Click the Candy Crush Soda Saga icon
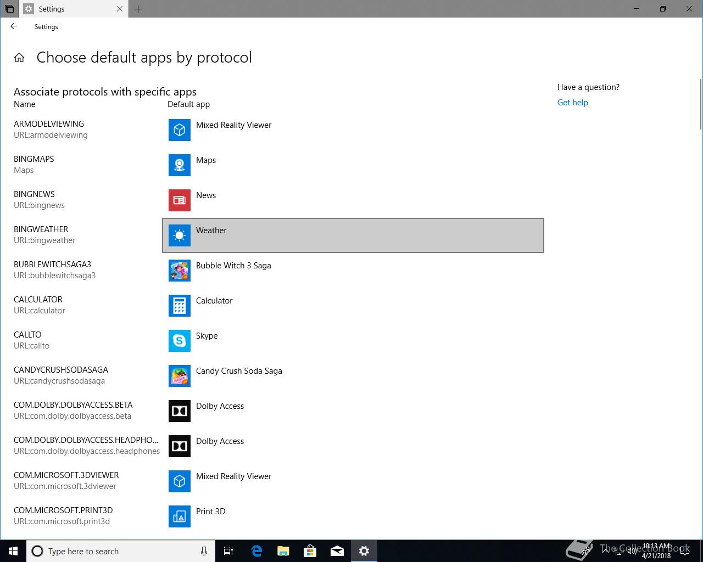 point(180,376)
